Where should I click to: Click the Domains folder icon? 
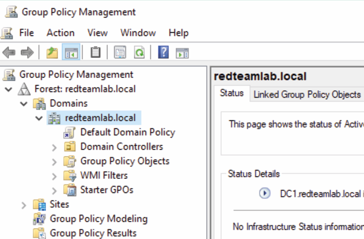tap(40, 104)
